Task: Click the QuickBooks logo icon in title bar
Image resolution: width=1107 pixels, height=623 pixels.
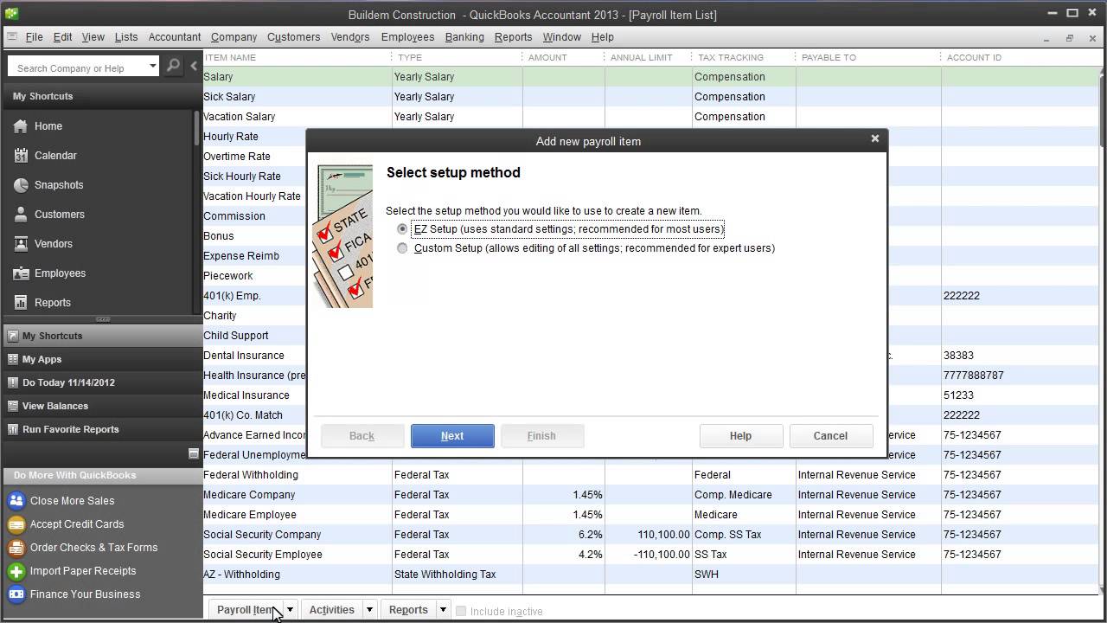Action: tap(11, 14)
